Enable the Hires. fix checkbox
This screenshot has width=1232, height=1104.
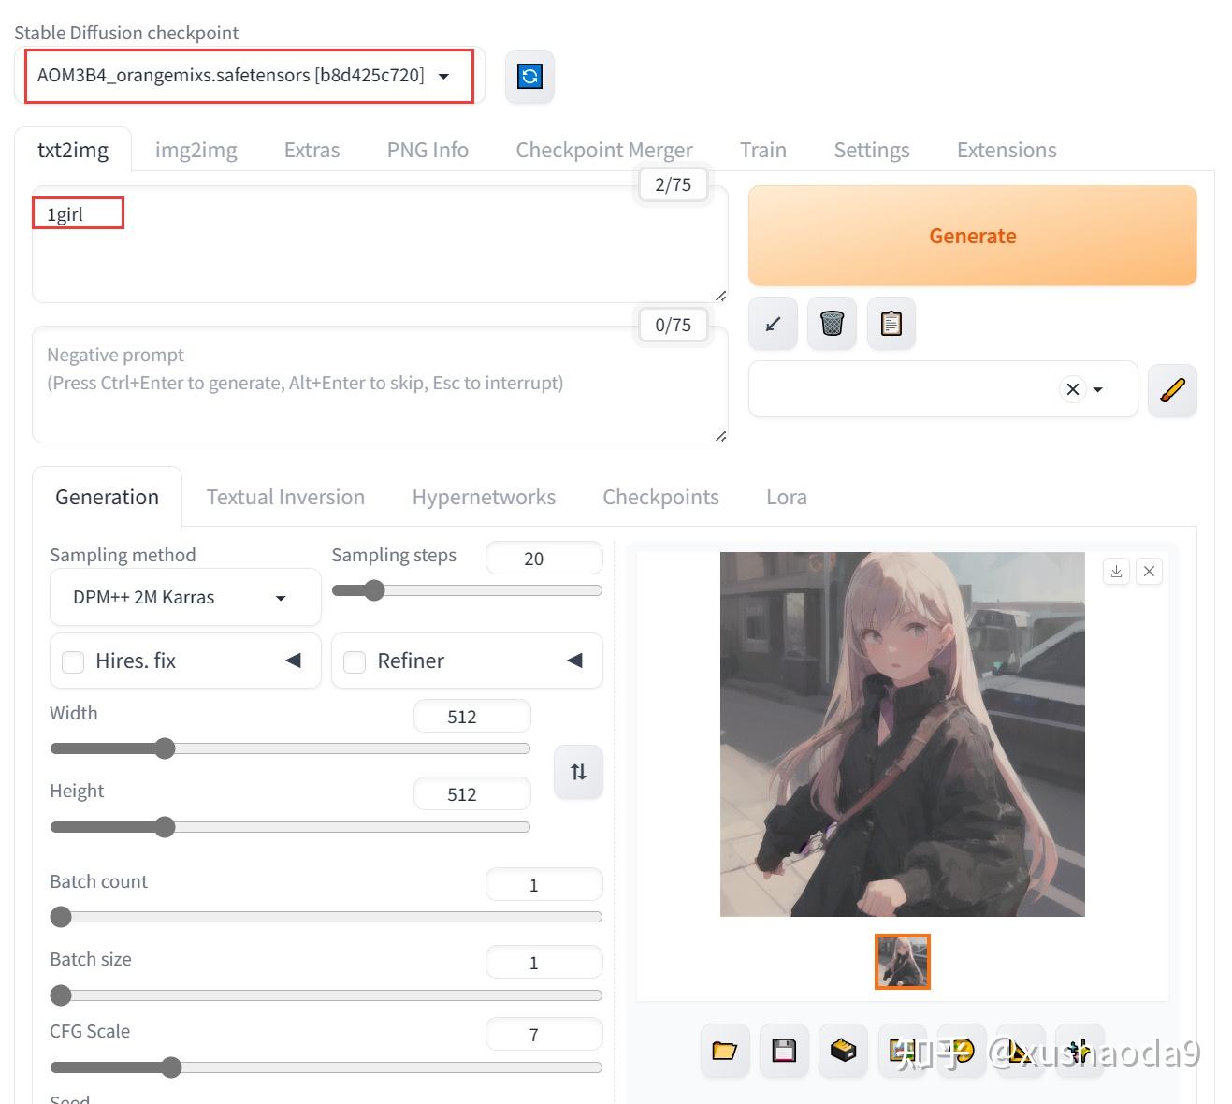pyautogui.click(x=73, y=661)
